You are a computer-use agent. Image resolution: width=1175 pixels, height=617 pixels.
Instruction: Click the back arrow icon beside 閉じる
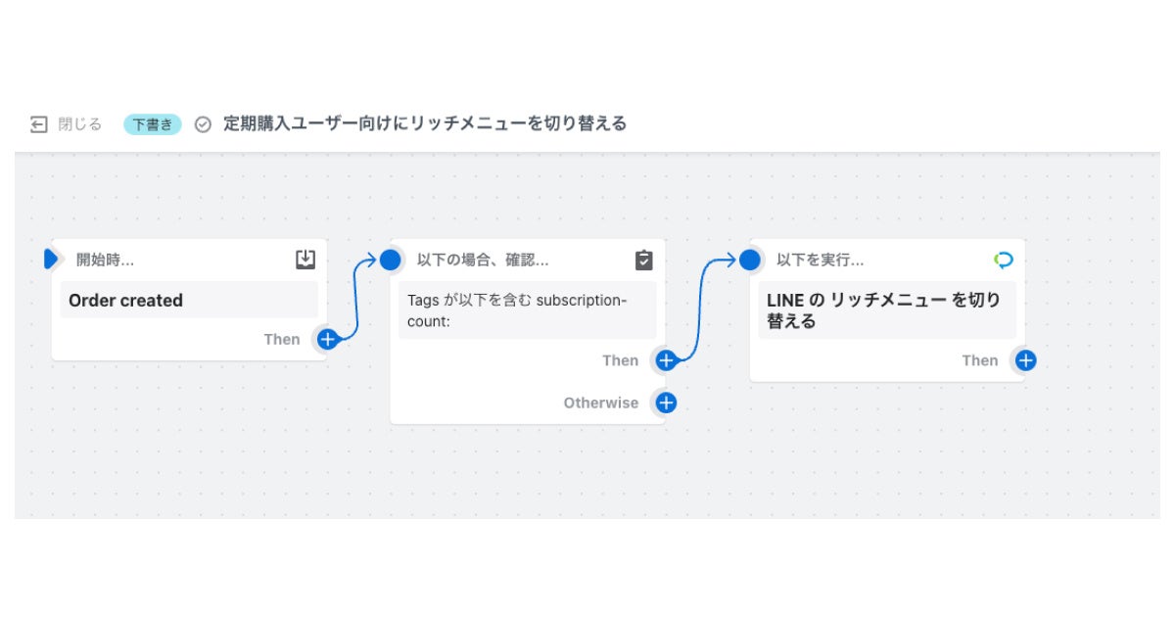point(38,123)
